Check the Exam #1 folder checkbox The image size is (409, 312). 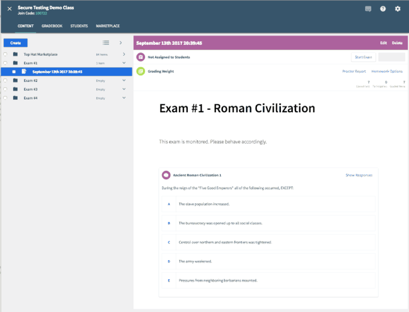point(5,63)
